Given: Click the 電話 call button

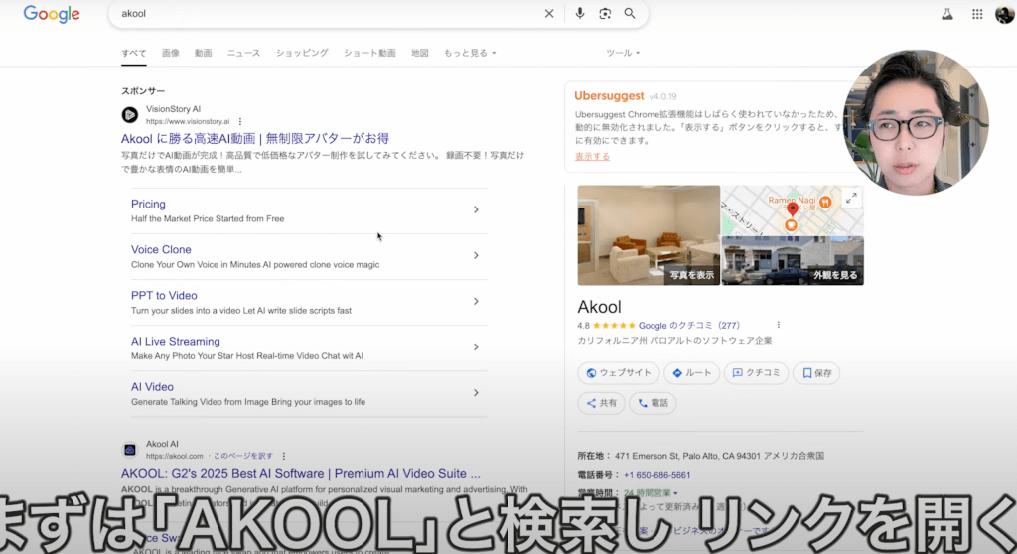Looking at the screenshot, I should 653,403.
